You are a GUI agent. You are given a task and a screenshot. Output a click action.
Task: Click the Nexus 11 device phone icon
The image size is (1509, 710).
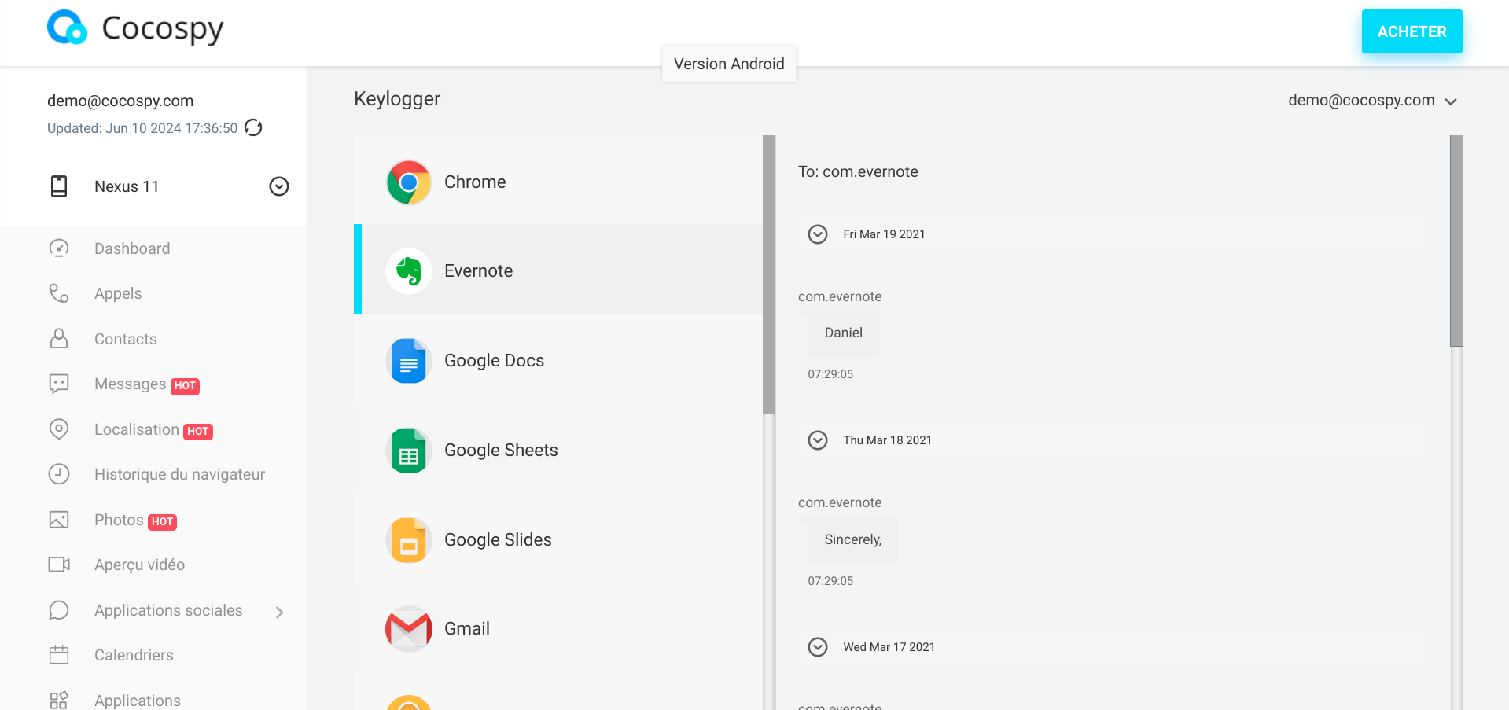click(59, 186)
